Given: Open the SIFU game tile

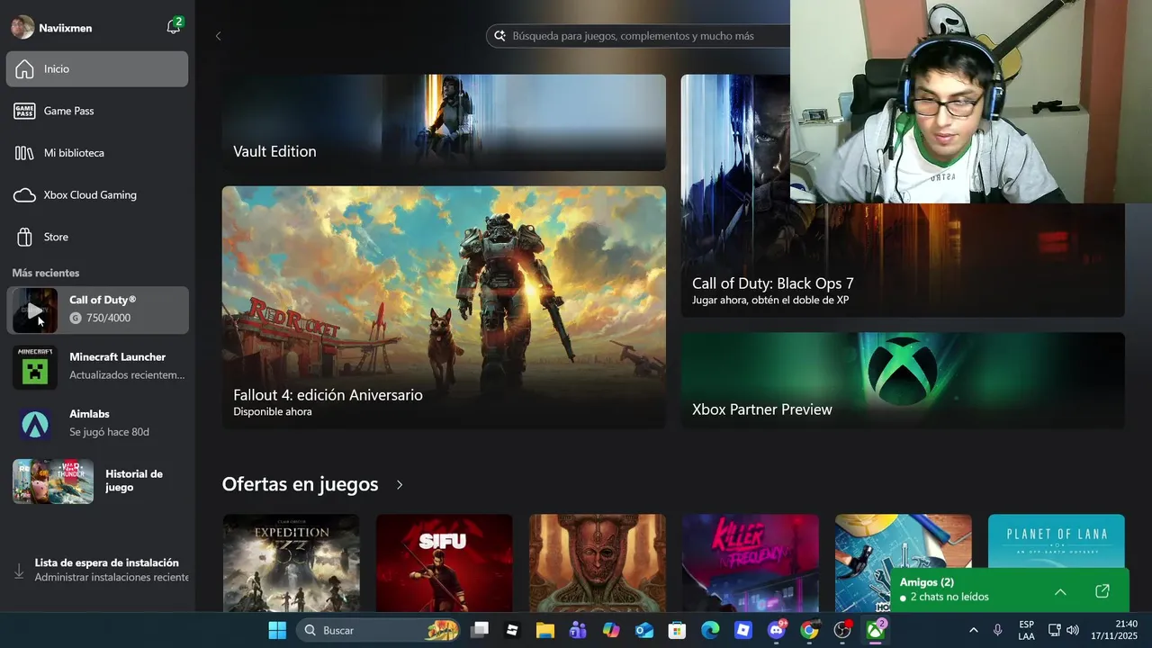Looking at the screenshot, I should pyautogui.click(x=445, y=563).
